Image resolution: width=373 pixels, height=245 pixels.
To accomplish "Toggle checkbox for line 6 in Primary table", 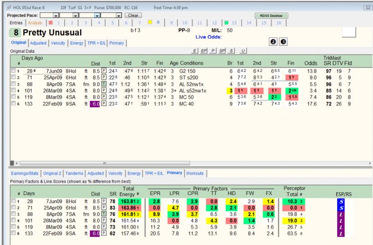I will coord(13,233).
